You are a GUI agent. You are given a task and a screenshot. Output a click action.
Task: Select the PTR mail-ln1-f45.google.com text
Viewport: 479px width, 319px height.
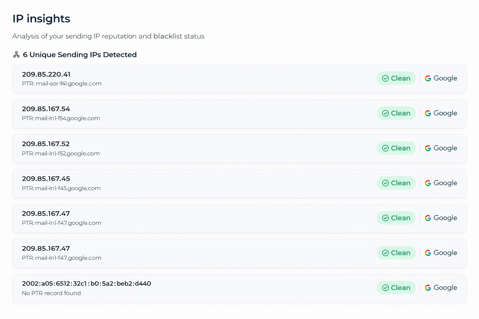click(61, 188)
